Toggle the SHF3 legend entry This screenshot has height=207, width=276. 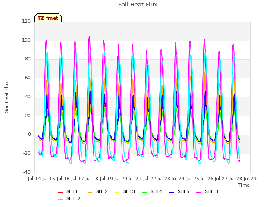[125, 191]
